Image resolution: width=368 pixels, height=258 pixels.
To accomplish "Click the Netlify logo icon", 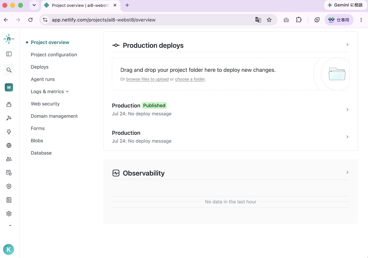I will click(x=9, y=39).
